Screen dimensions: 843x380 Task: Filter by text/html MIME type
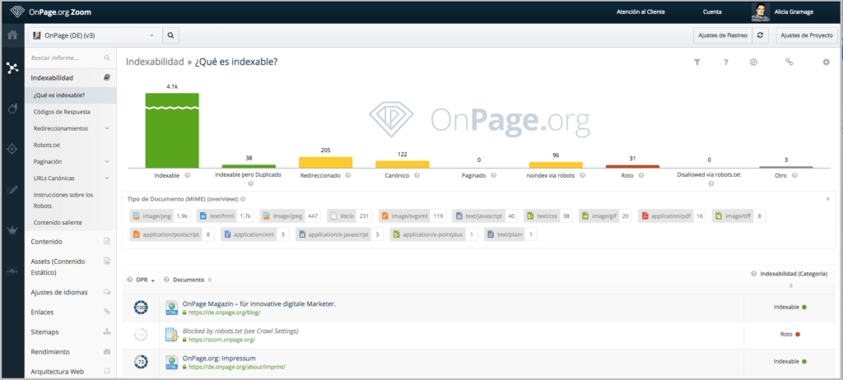pyautogui.click(x=226, y=216)
